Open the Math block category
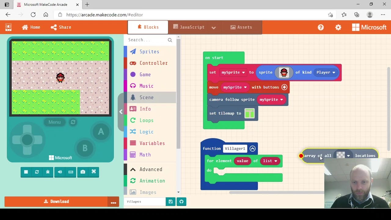Screen dimensions: 391x220 (x=150, y=155)
